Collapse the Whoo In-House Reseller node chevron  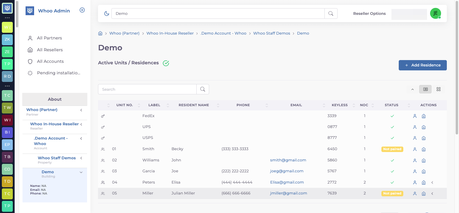(81, 124)
